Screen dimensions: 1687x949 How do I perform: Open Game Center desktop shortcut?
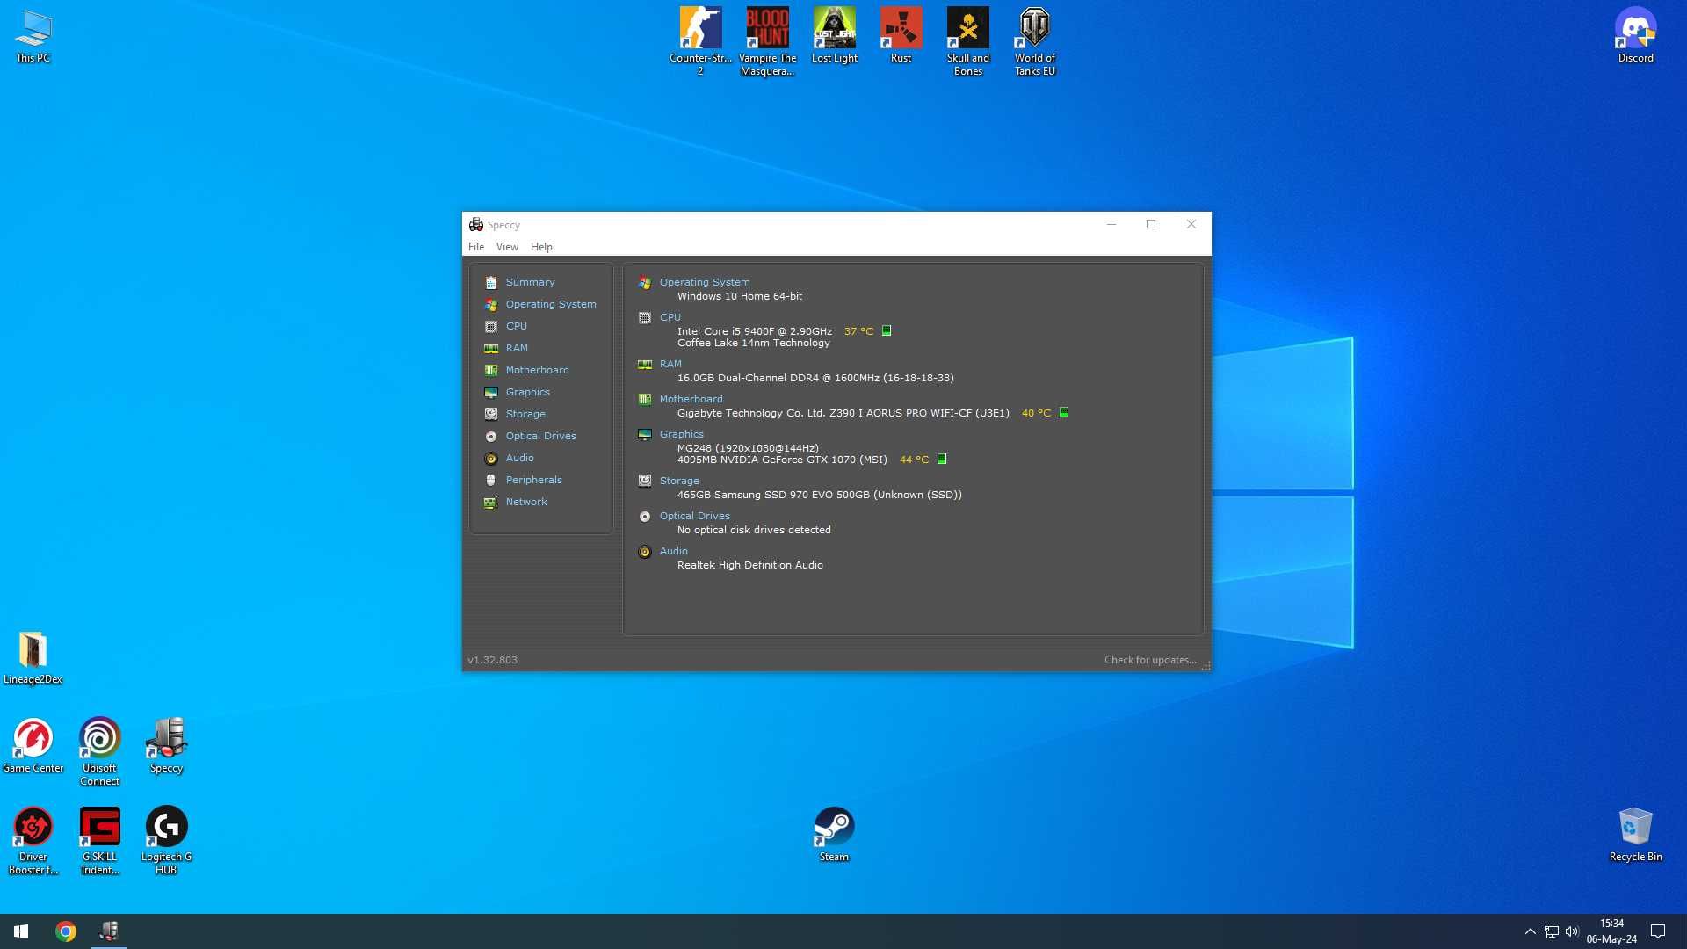(x=33, y=746)
